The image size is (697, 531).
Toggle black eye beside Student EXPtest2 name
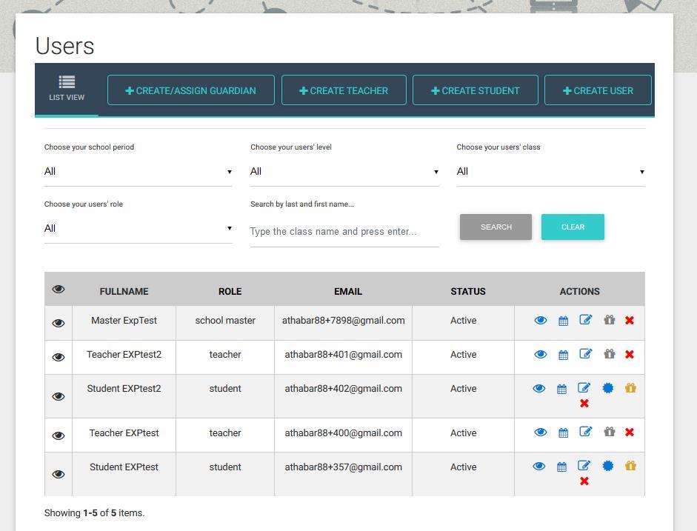59,396
